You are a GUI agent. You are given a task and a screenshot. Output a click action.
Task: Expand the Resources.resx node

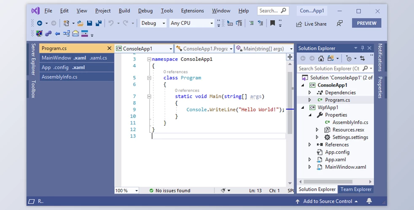(318, 130)
